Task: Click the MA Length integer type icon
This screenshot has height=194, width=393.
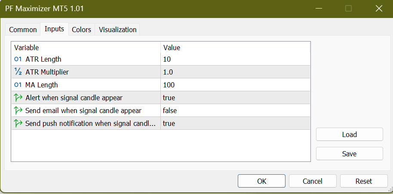Action: coord(18,85)
